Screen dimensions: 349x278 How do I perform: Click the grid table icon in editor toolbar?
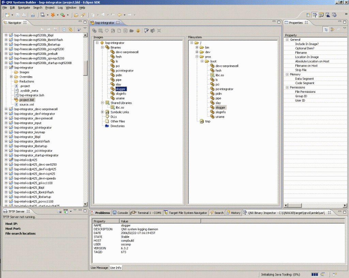pyautogui.click(x=101, y=31)
